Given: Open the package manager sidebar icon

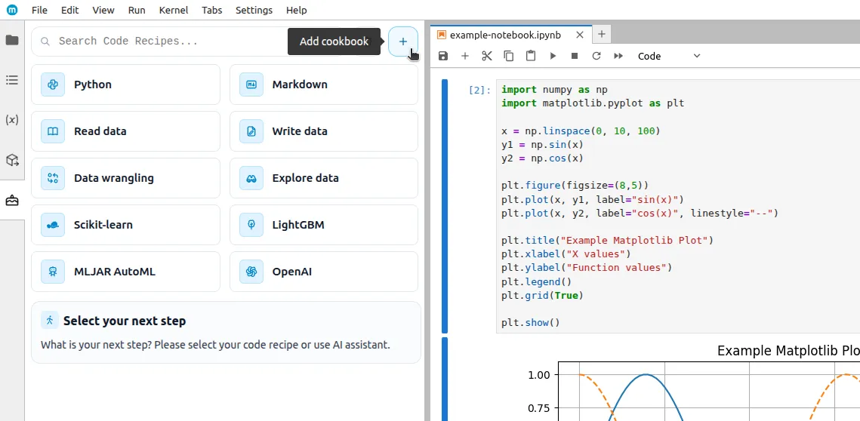Looking at the screenshot, I should (x=12, y=160).
